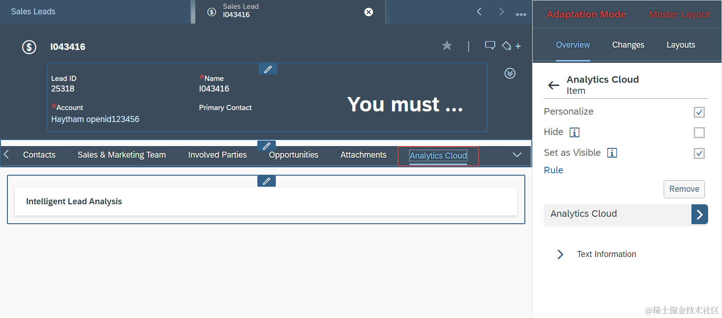This screenshot has width=722, height=318.
Task: Edit Intelligent Lead Analysis section pencil icon
Action: pyautogui.click(x=267, y=181)
